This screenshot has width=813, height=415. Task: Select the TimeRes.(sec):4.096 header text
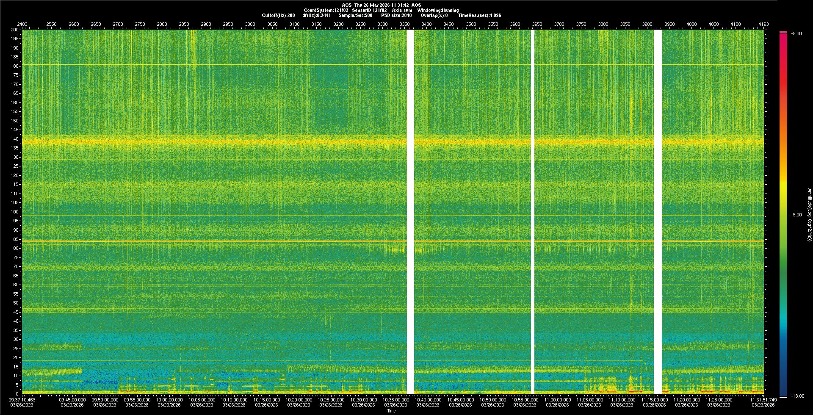tap(479, 15)
